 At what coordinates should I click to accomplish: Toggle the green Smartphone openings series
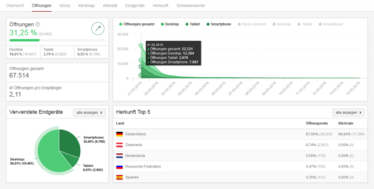(x=219, y=24)
